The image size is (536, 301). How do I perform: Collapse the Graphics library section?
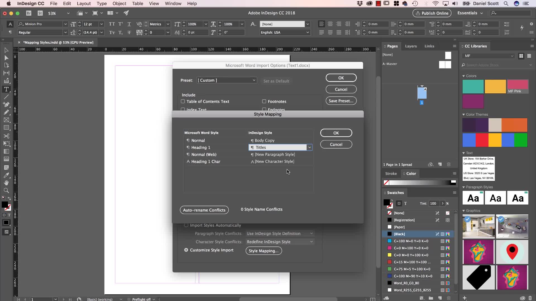click(464, 211)
